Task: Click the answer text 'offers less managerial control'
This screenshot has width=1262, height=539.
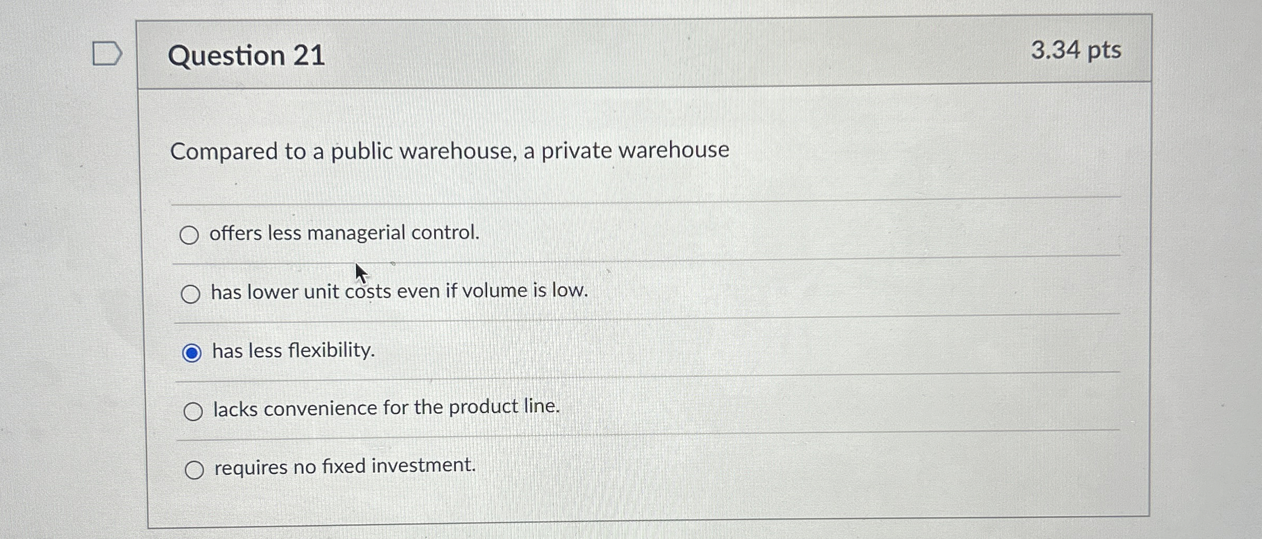Action: pos(345,233)
